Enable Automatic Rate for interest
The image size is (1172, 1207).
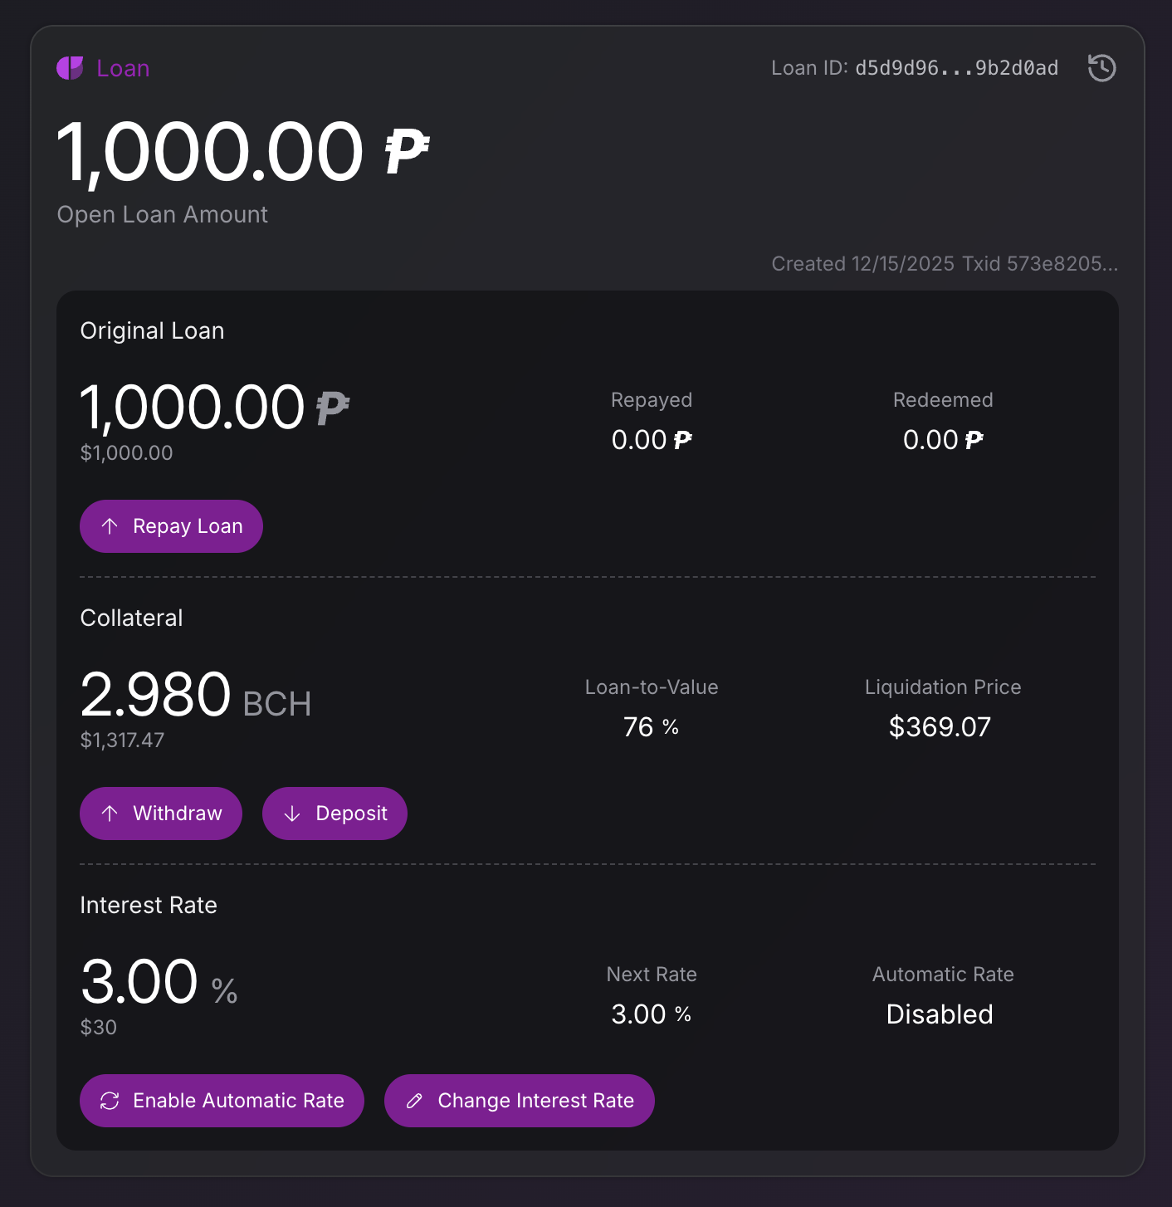(222, 1101)
